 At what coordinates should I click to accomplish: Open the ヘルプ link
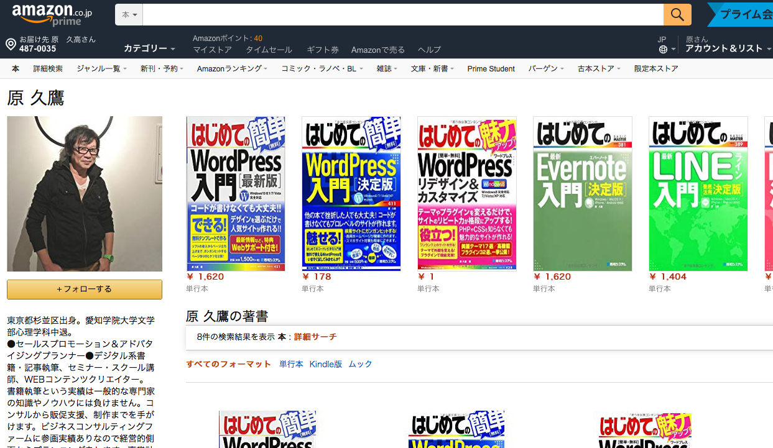pyautogui.click(x=429, y=50)
